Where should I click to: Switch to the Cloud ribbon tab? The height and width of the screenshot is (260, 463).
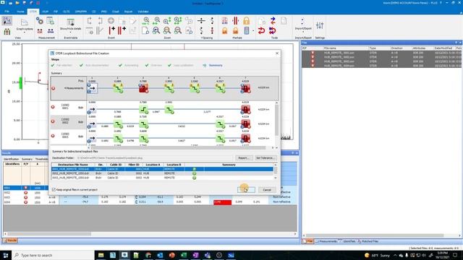(115, 12)
